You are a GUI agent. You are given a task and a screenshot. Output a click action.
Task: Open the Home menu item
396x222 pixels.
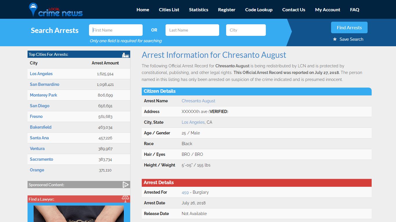click(x=143, y=10)
